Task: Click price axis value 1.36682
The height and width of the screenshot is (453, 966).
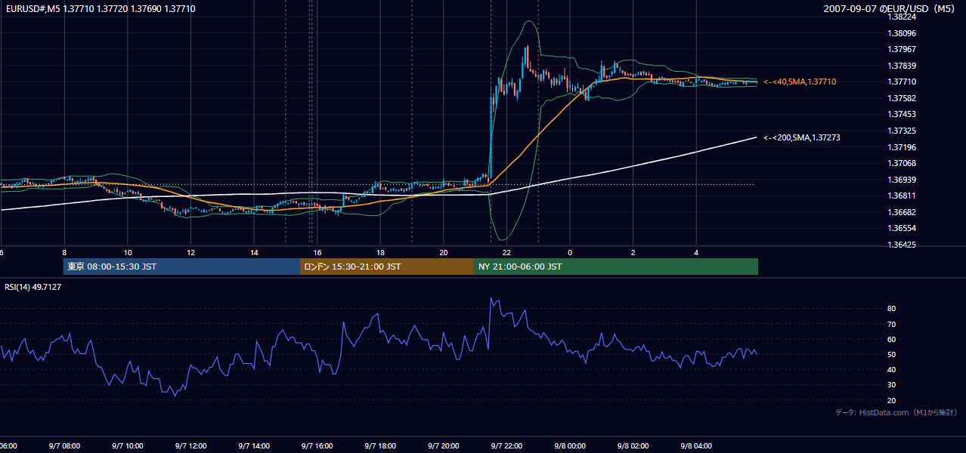Action: click(x=902, y=211)
